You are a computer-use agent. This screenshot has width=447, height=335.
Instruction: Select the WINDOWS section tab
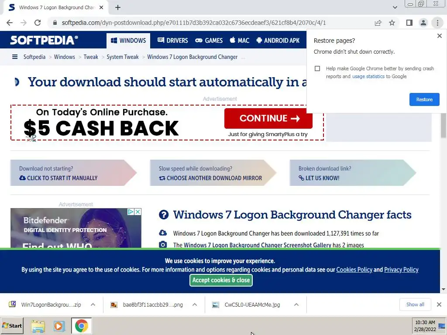click(x=128, y=41)
